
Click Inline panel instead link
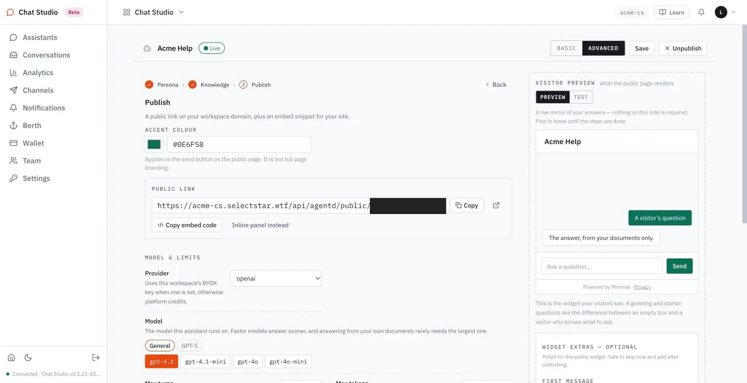tap(260, 225)
